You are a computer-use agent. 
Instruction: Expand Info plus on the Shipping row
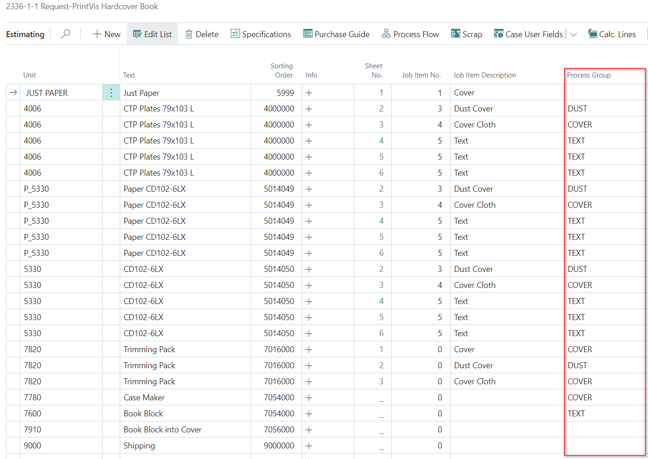[x=309, y=446]
